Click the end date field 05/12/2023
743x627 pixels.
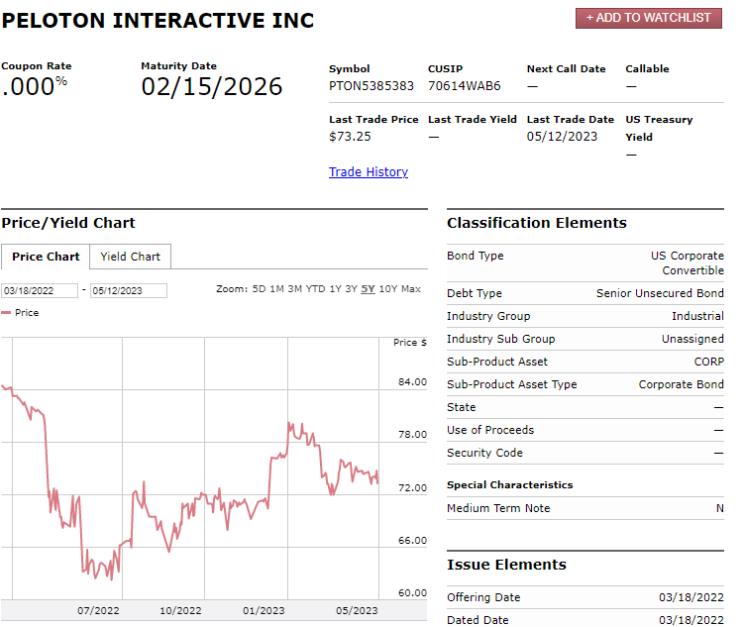129,290
